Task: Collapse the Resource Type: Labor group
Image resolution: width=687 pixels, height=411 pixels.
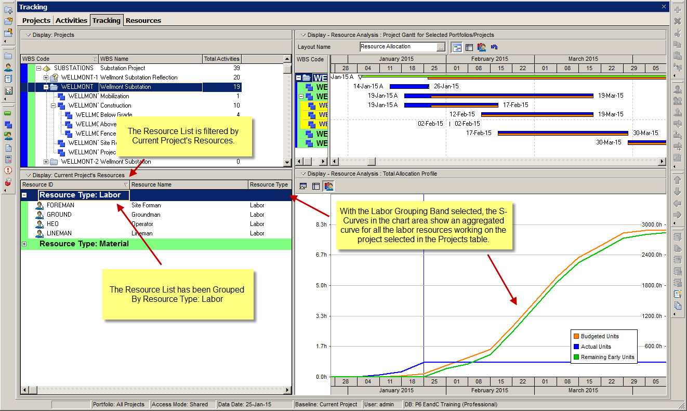Action: point(24,195)
